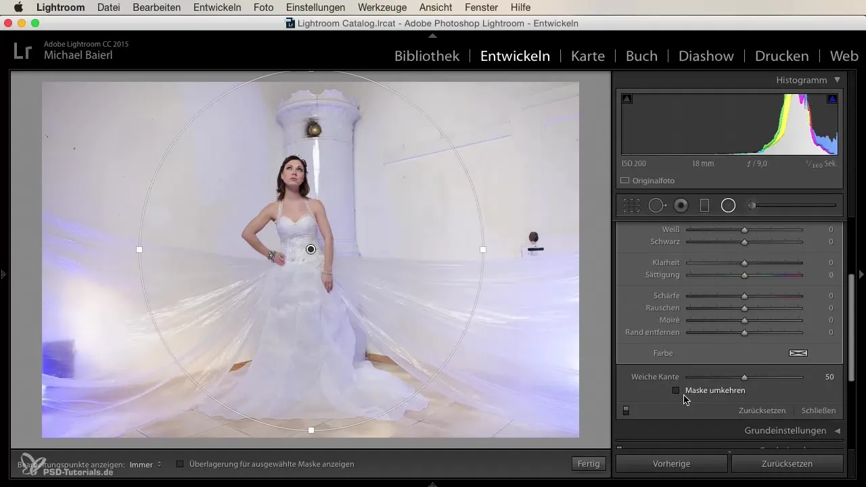This screenshot has width=866, height=487.
Task: Toggle the radial filter panel on/off switch
Action: click(x=626, y=411)
